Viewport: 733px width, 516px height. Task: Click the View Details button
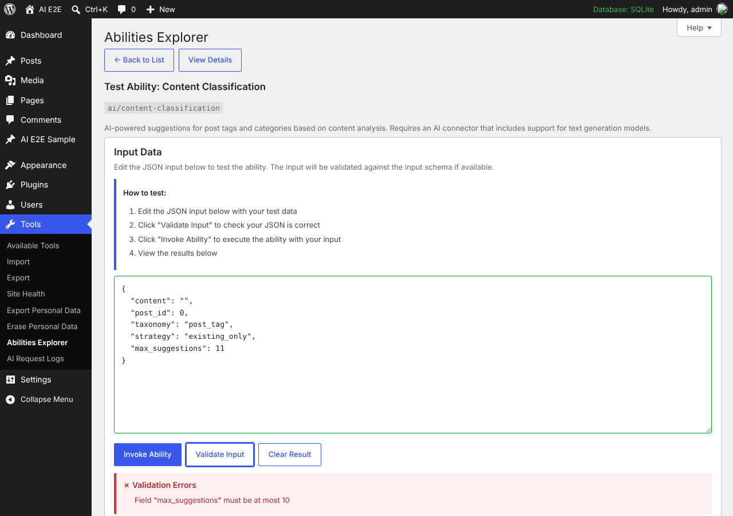coord(210,60)
